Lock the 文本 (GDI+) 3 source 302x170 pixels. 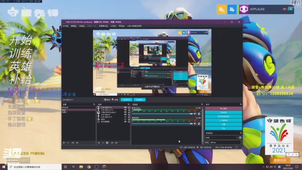coord(129,108)
